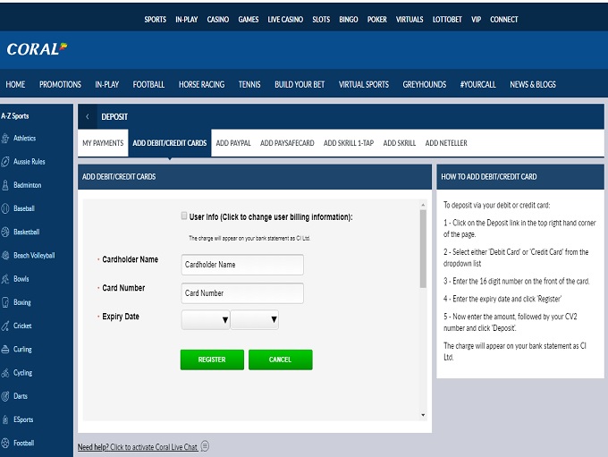This screenshot has width=608, height=457.
Task: Open #YourCall in navigation bar
Action: [477, 85]
